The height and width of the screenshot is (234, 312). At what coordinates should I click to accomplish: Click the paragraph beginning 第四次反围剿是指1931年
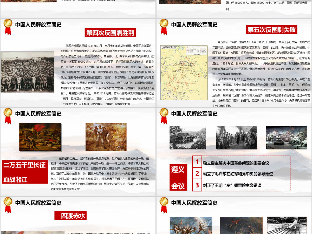[107, 75]
